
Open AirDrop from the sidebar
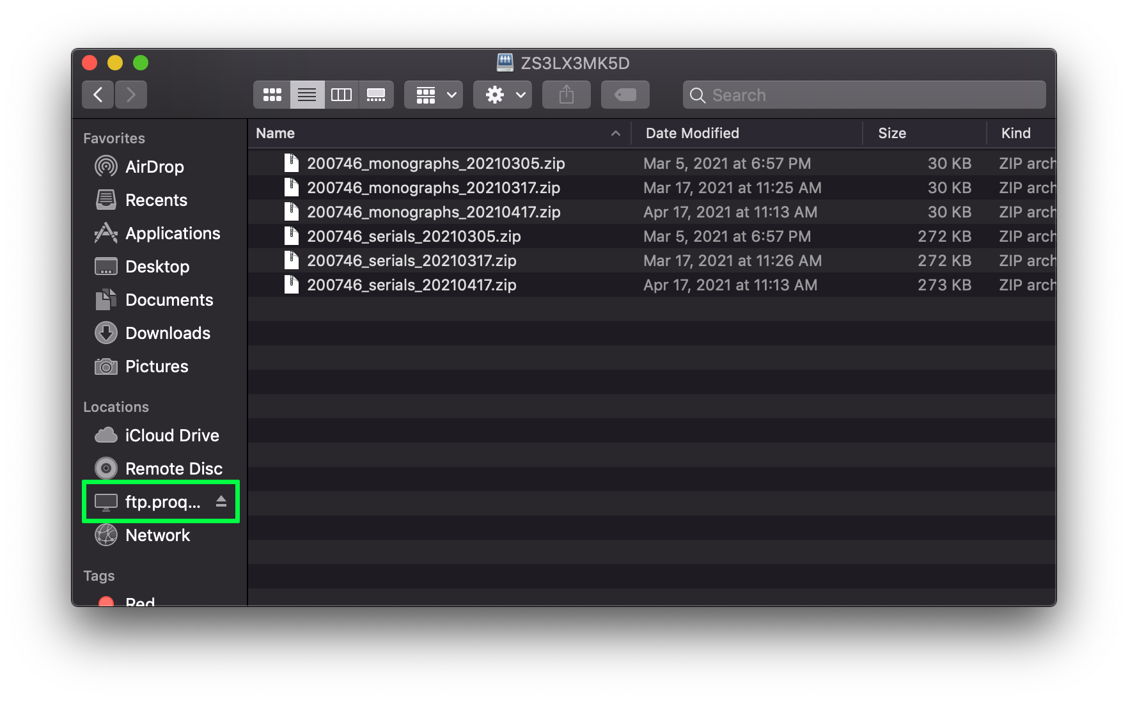[x=154, y=167]
